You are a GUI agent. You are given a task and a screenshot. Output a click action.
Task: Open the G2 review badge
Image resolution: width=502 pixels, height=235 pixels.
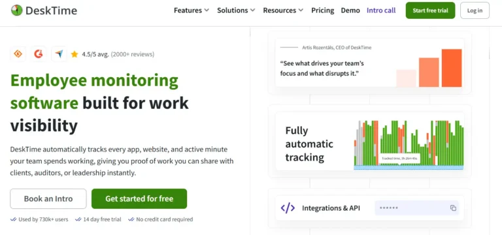pyautogui.click(x=39, y=54)
